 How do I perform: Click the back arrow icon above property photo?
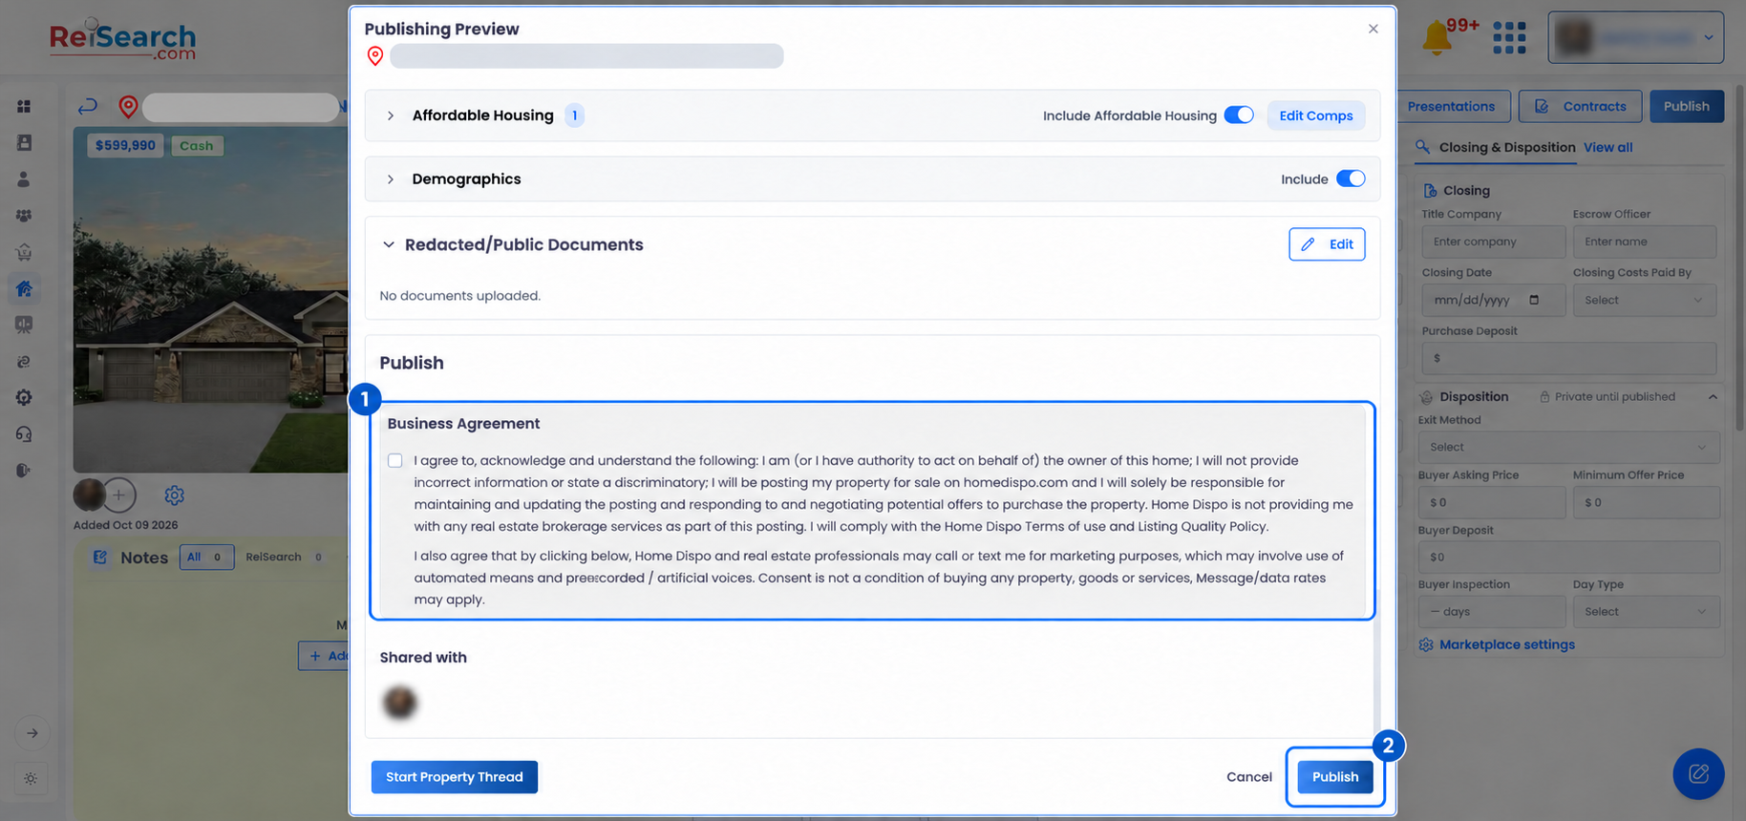(x=88, y=106)
